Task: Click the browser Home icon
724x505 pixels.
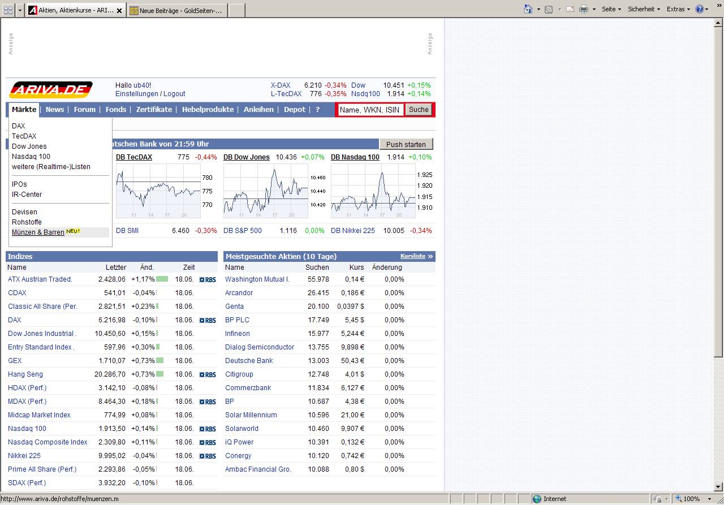Action: click(x=528, y=9)
